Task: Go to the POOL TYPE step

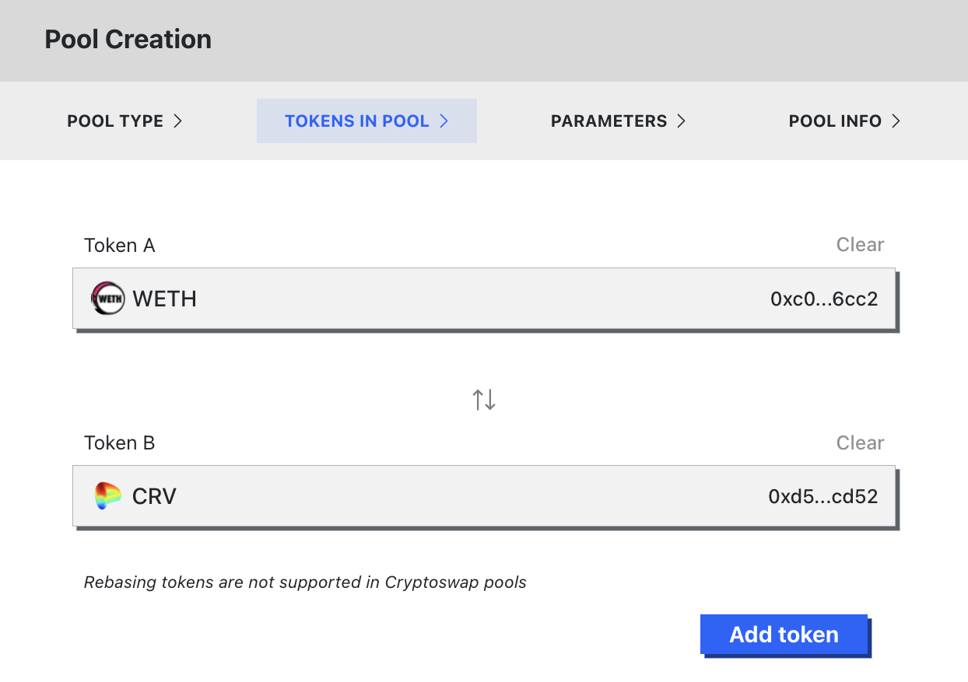Action: click(115, 121)
